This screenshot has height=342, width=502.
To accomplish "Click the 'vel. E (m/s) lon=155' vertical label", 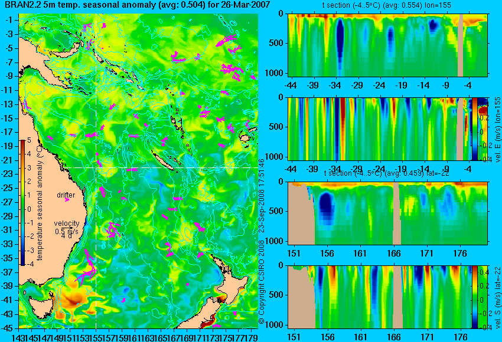I will point(497,130).
